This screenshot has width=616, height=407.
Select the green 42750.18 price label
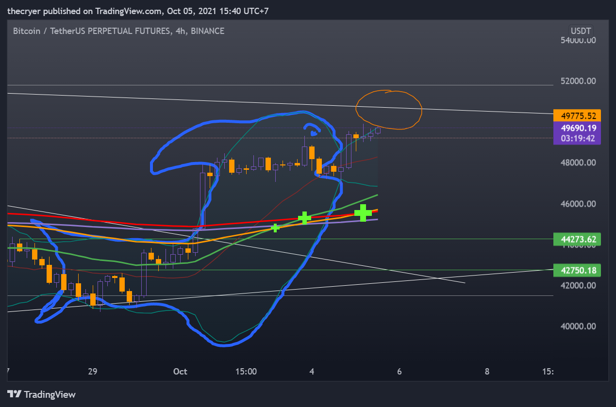577,270
